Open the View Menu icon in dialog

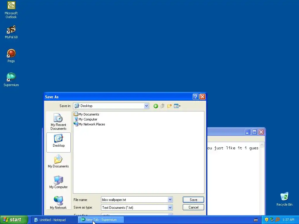click(177, 106)
